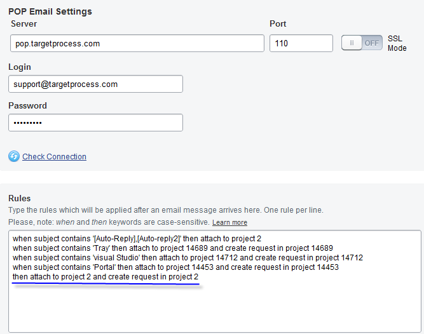Click the 'visual Studio' rule line
This screenshot has width=424, height=334.
(x=188, y=258)
